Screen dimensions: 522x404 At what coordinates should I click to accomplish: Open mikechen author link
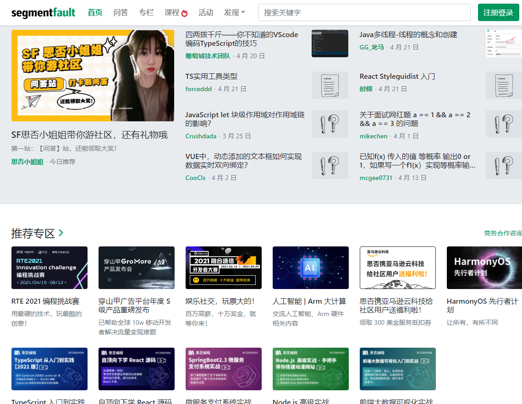click(374, 136)
